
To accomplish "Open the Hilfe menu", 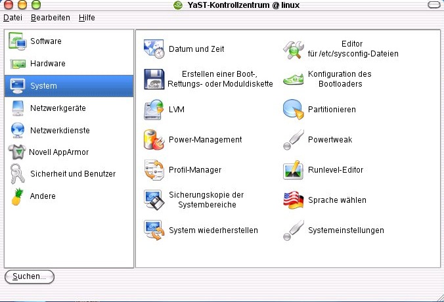I will coord(87,18).
